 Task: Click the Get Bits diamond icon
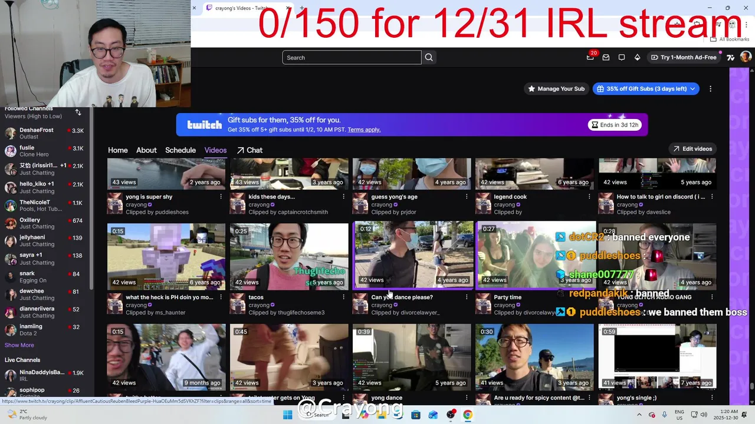pos(637,57)
